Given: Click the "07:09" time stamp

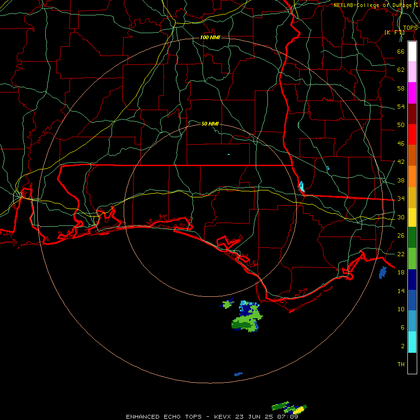Looking at the screenshot, I should tap(287, 417).
